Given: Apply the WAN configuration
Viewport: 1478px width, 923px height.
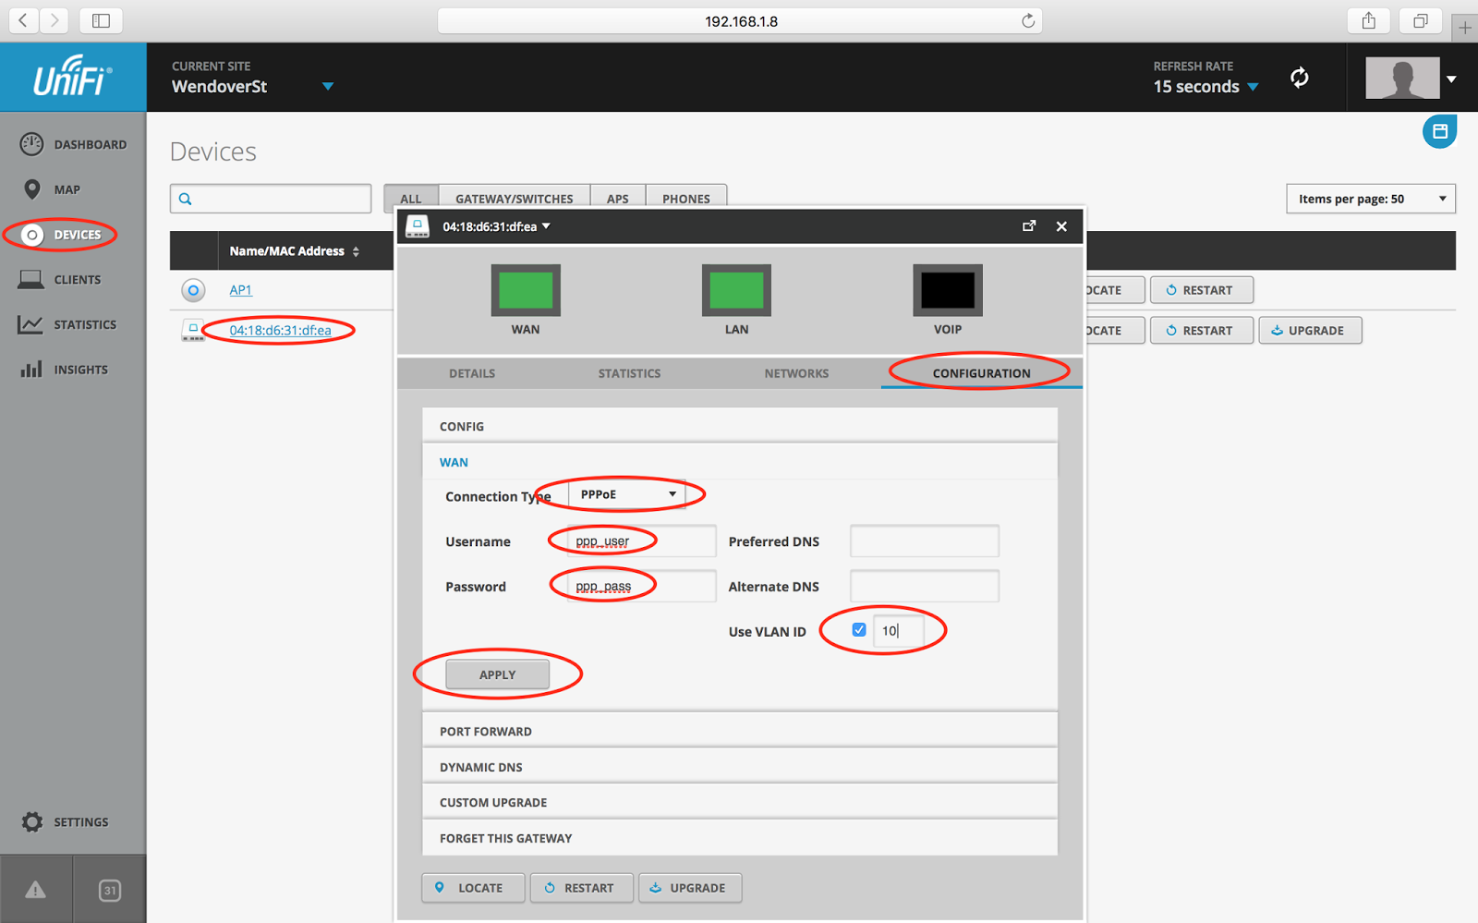Looking at the screenshot, I should pyautogui.click(x=497, y=674).
